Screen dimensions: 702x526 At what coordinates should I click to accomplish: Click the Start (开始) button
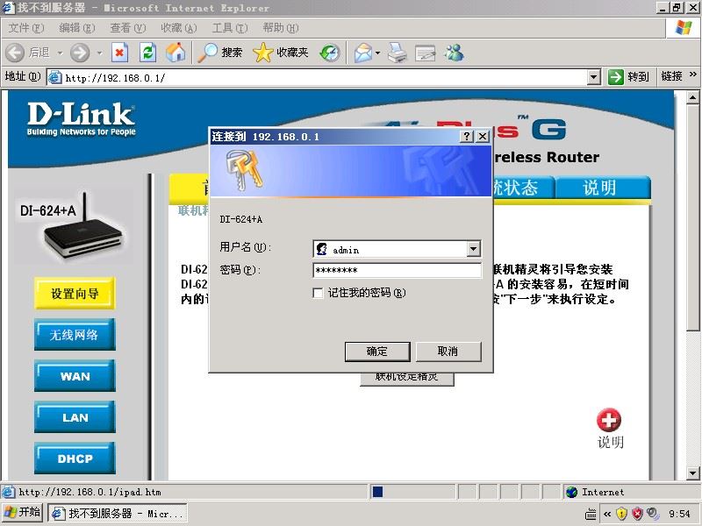tap(22, 513)
